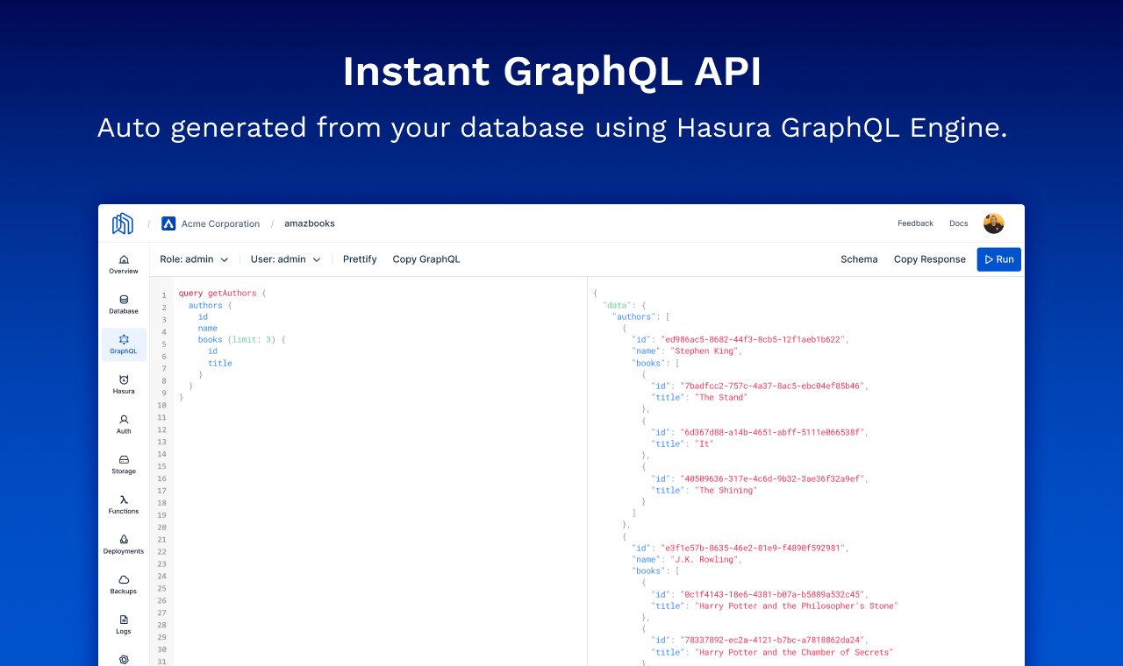Click the getAuthors query name

(x=232, y=294)
